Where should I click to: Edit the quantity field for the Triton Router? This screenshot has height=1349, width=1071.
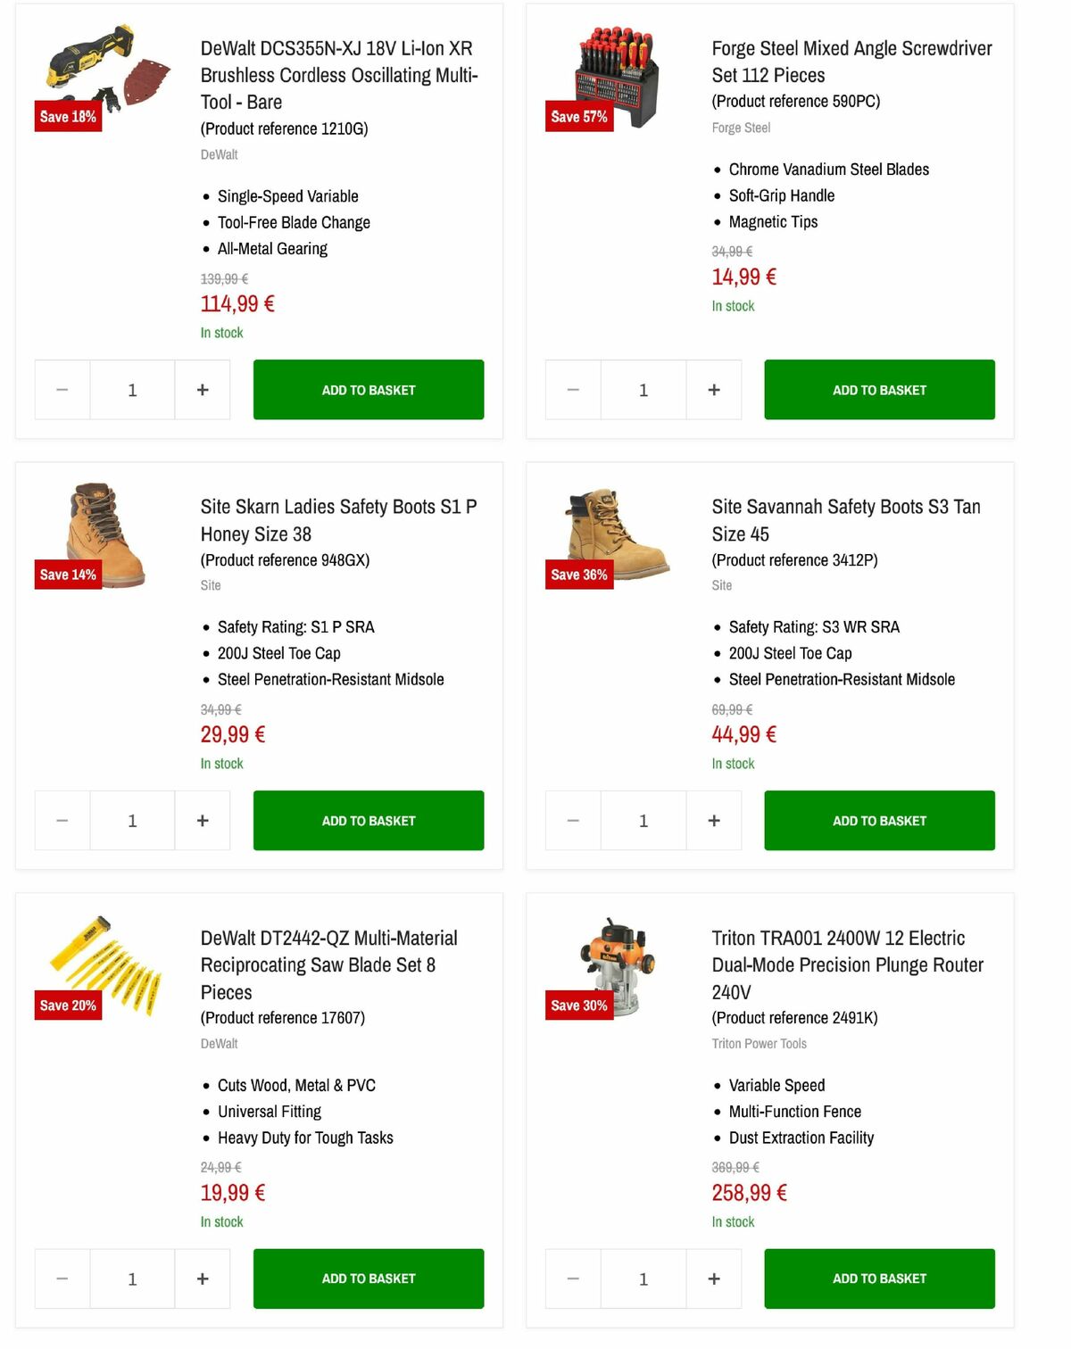click(x=643, y=1279)
